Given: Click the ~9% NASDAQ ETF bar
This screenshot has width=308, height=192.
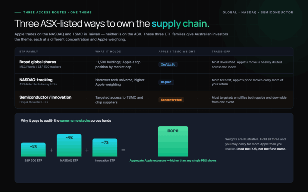Looking at the screenshot, I should tap(69, 145).
